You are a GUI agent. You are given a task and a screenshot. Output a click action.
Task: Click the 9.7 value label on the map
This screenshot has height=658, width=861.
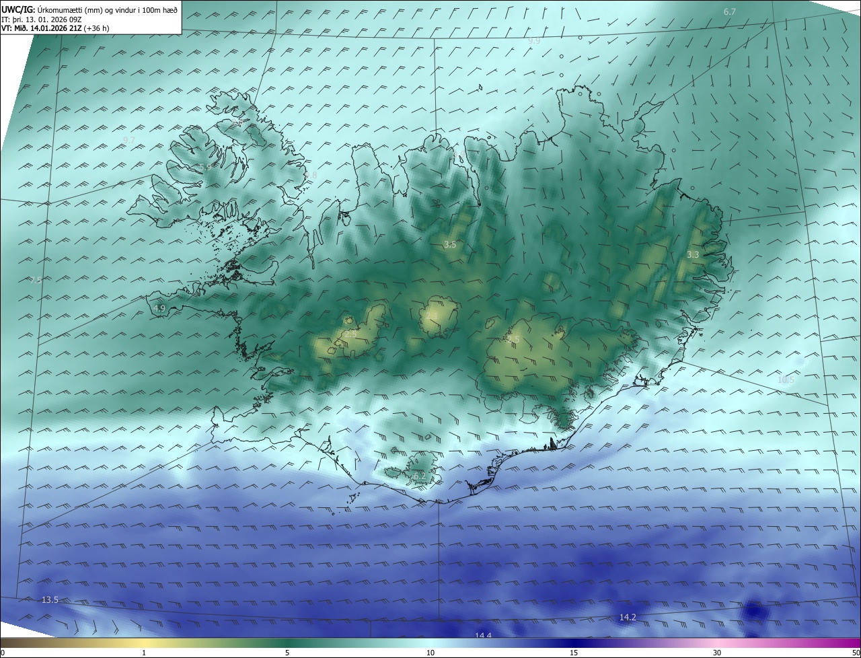129,140
